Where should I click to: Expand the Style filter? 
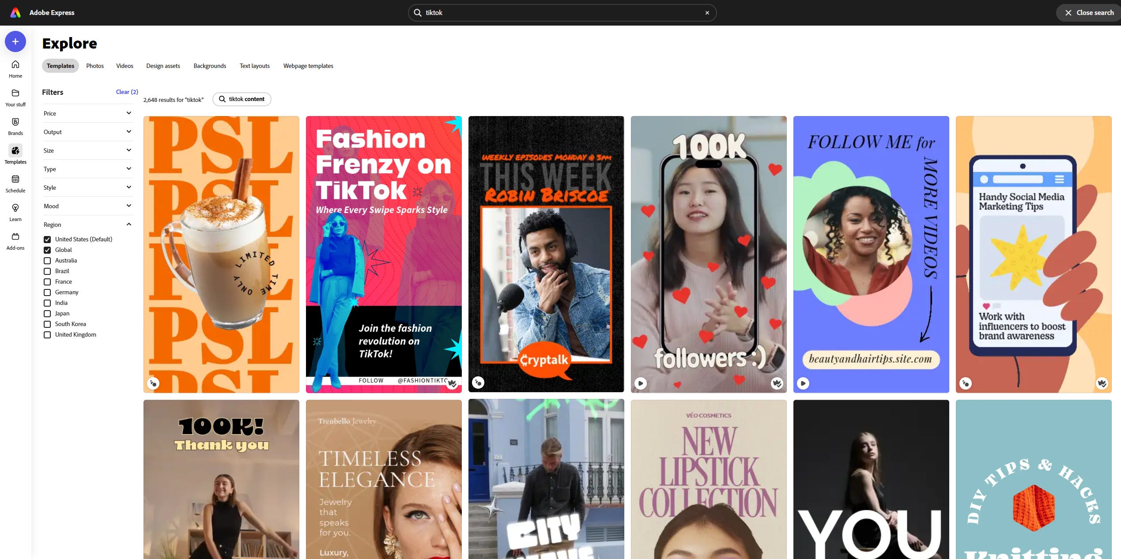[x=87, y=188]
